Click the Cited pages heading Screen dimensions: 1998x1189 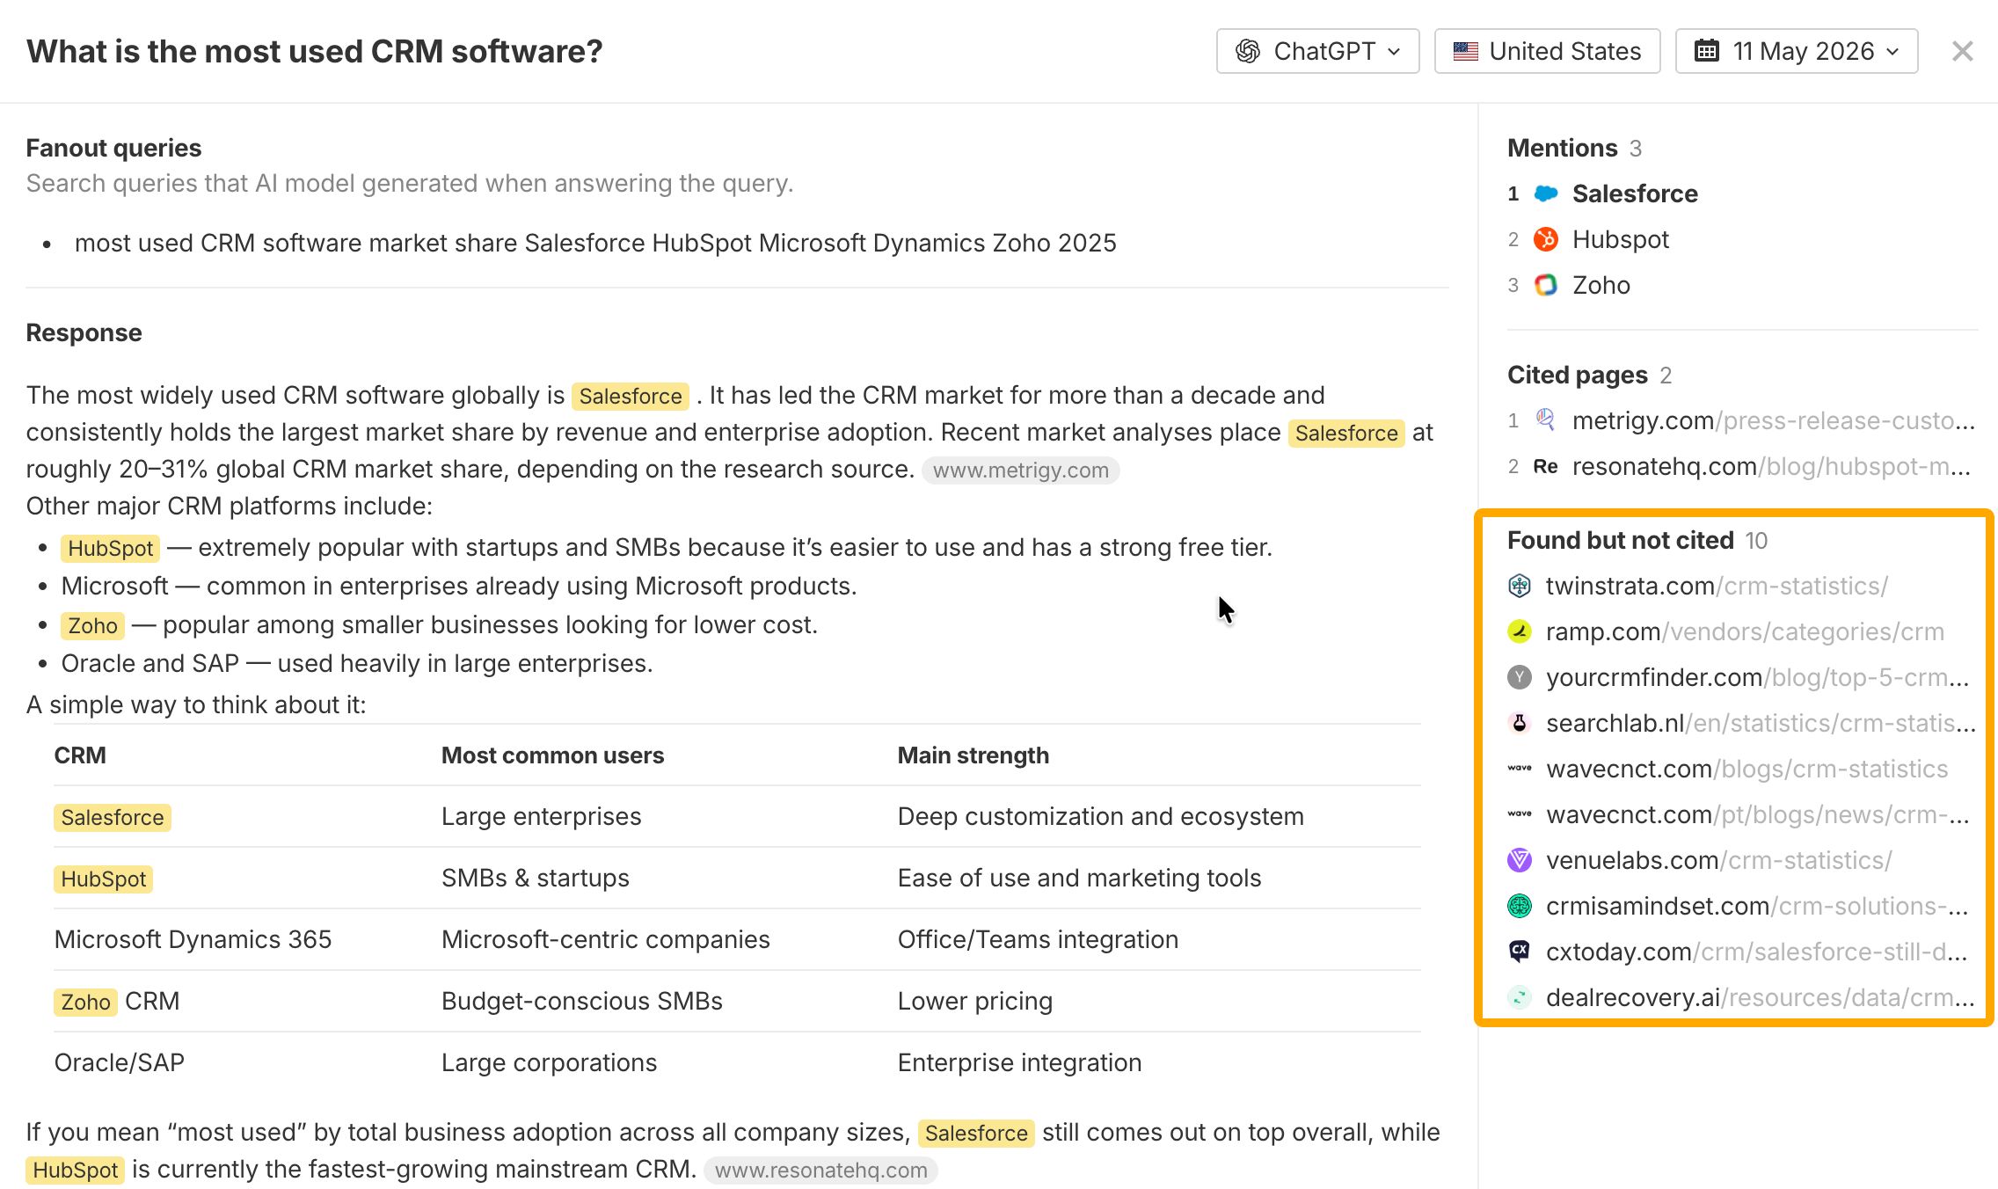pos(1578,375)
